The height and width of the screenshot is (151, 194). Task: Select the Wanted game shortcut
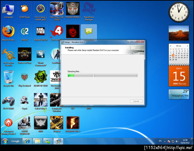[x=57, y=124]
